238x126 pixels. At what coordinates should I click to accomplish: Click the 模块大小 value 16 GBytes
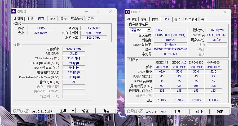coord(217,30)
